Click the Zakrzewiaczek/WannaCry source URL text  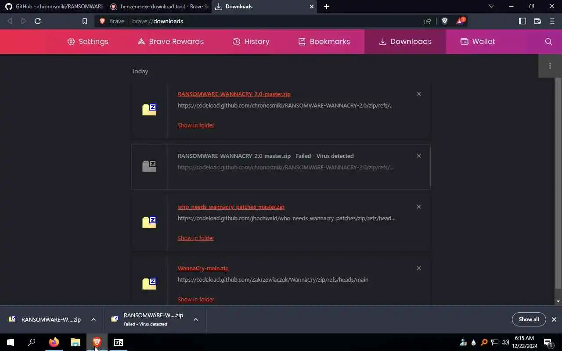(x=273, y=279)
